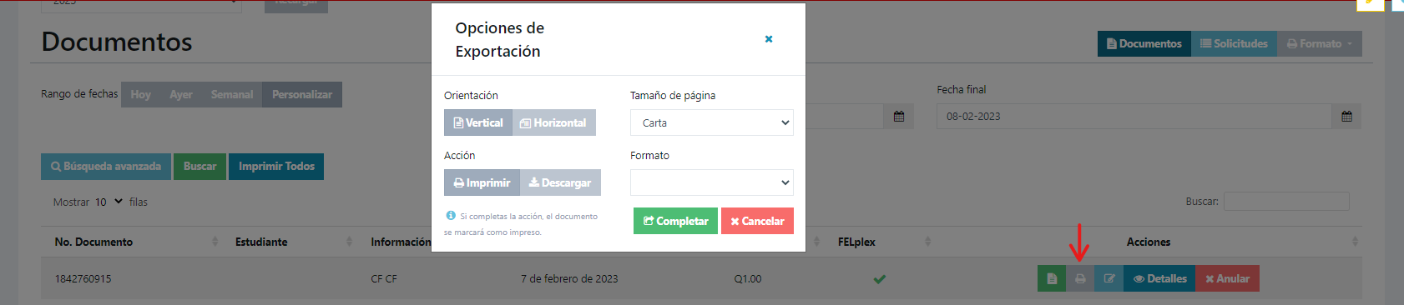Open calendar picker beside the start date
This screenshot has height=305, width=1404.
(899, 117)
